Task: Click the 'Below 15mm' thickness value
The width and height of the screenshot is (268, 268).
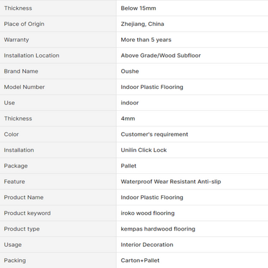Action: pos(139,8)
